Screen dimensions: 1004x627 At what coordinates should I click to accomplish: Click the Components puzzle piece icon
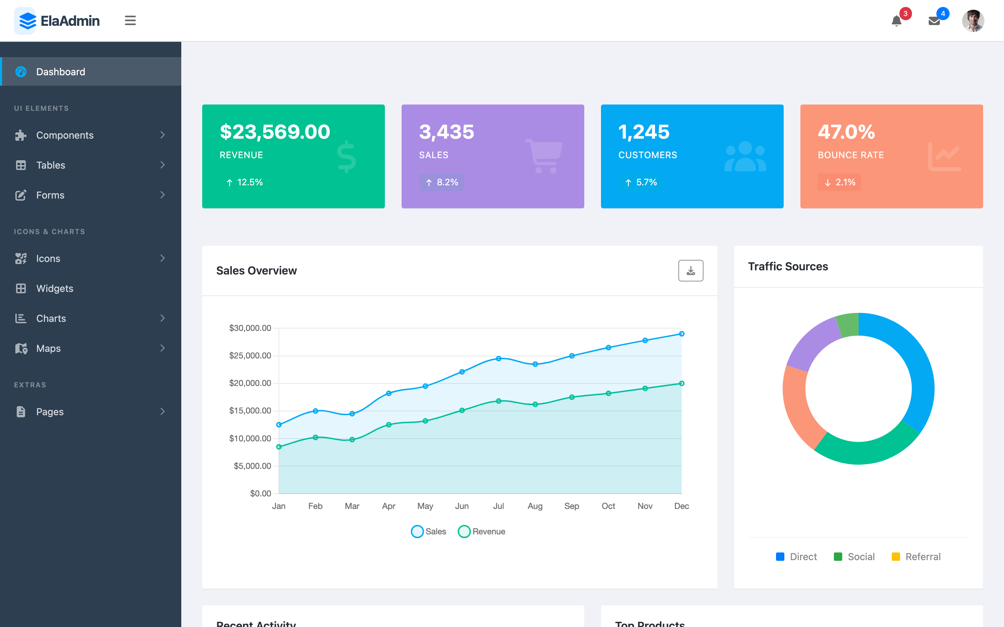pyautogui.click(x=21, y=135)
